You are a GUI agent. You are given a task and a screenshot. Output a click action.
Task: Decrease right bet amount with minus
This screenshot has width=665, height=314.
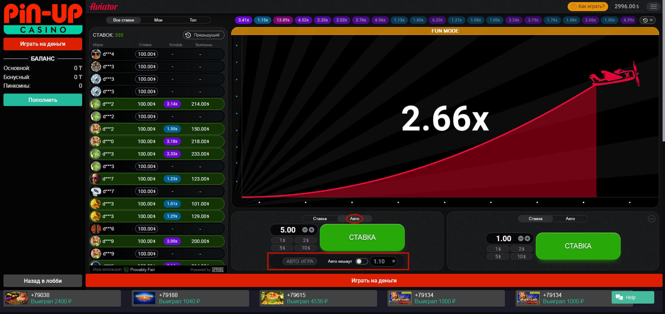pyautogui.click(x=520, y=238)
